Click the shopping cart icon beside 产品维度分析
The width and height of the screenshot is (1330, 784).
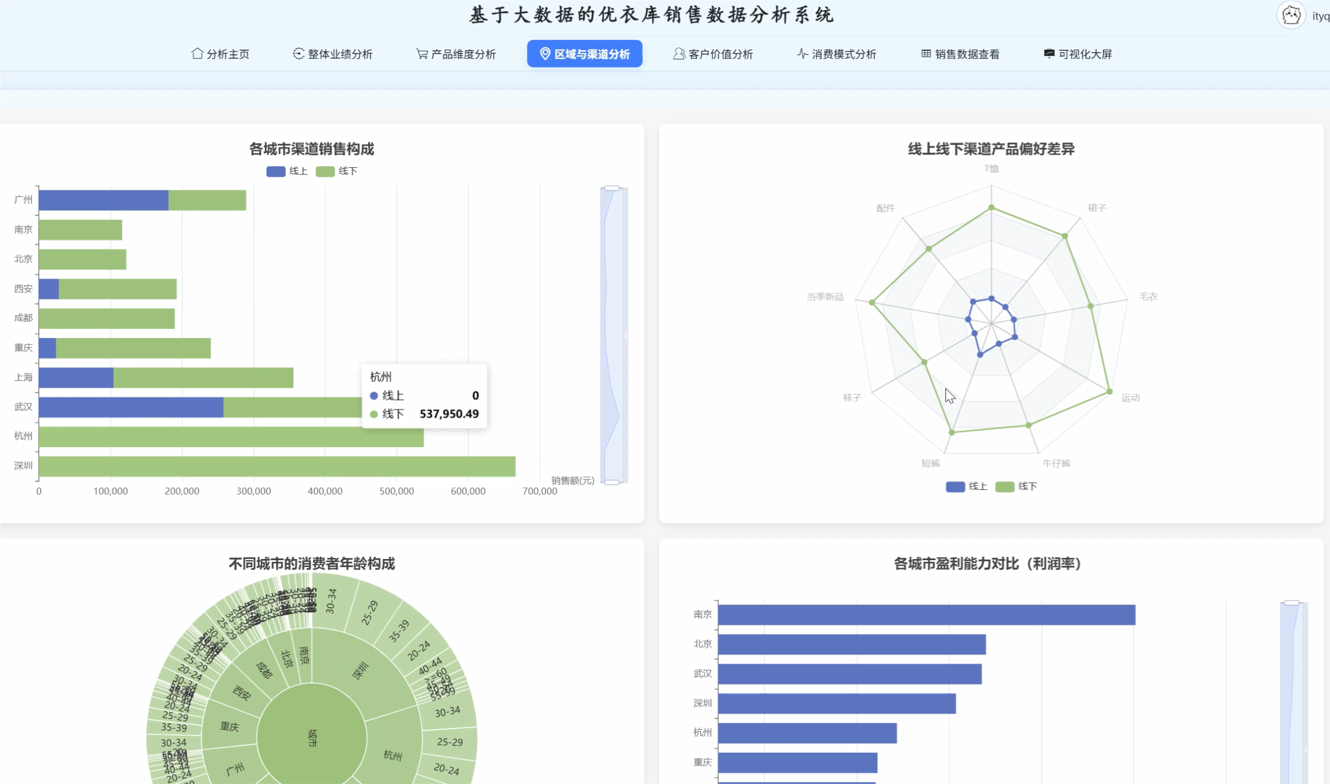click(422, 54)
